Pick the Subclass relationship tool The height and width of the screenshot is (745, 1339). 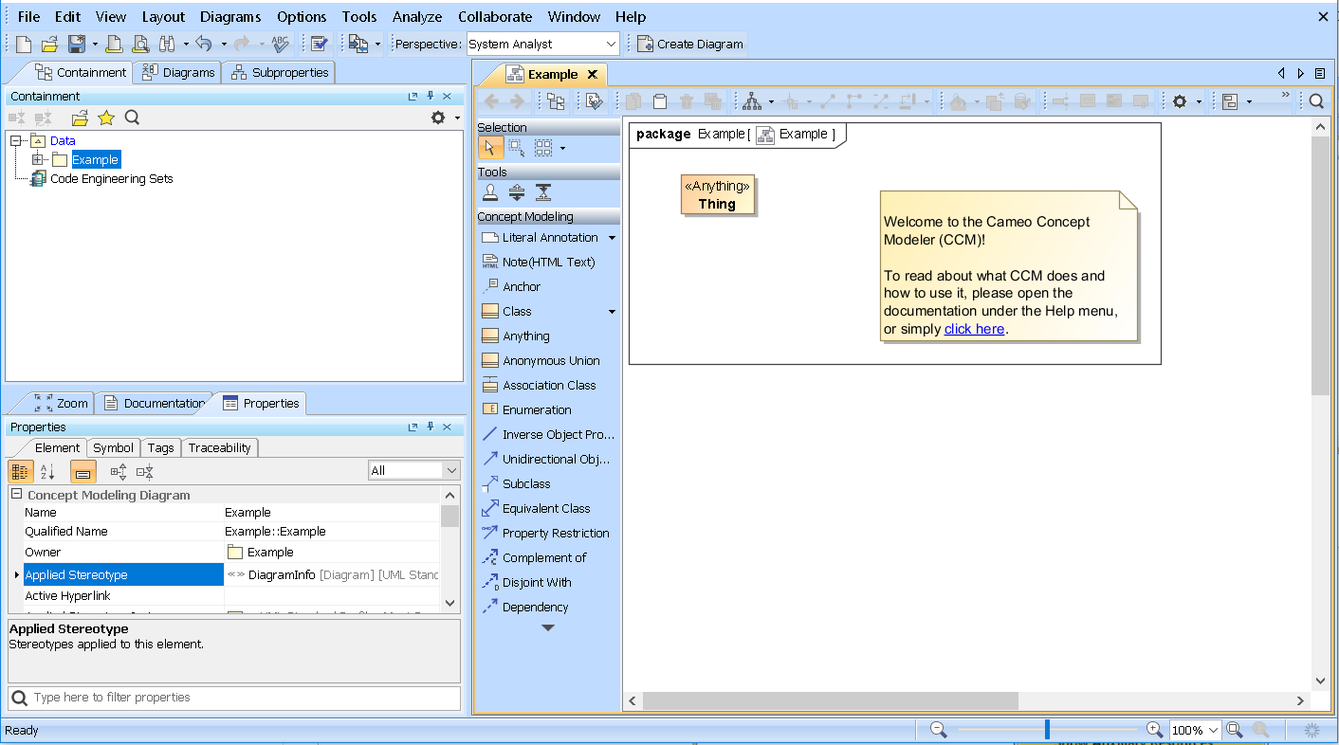tap(525, 483)
